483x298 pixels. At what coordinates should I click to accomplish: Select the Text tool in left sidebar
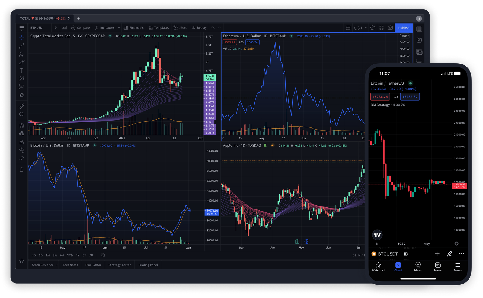pos(21,71)
